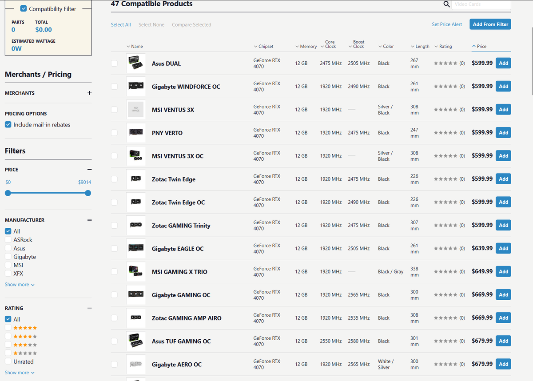
Task: Check the MSI manufacturer filter
Action: 8,265
